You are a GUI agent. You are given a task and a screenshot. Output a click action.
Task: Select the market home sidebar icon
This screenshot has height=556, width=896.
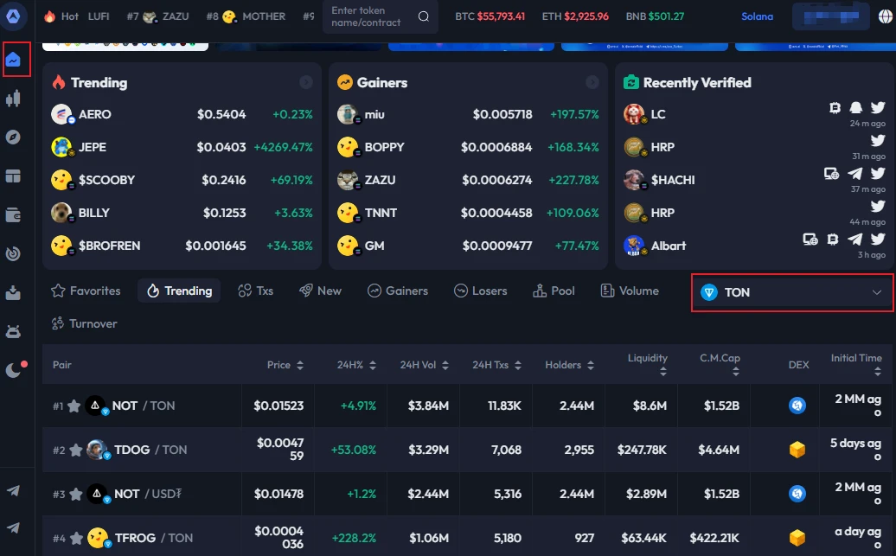pyautogui.click(x=13, y=59)
